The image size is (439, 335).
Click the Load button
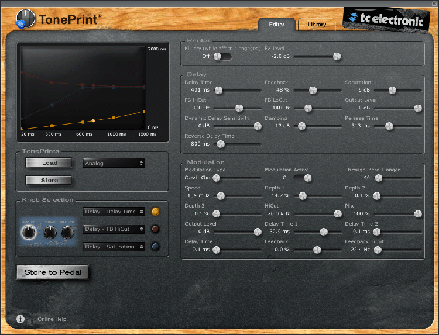point(49,163)
